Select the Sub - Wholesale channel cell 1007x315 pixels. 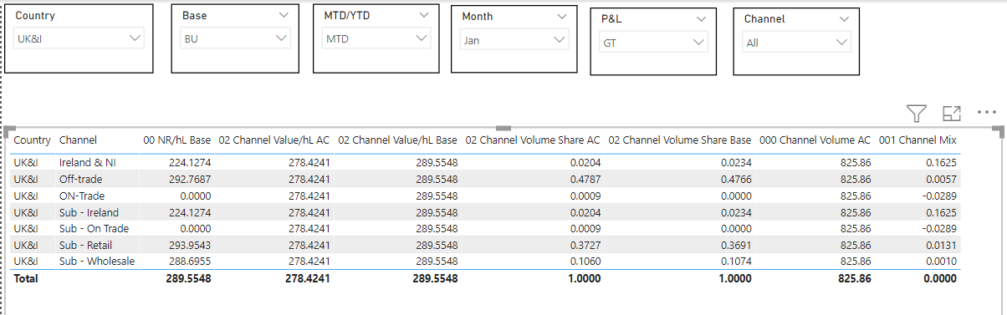click(x=97, y=262)
